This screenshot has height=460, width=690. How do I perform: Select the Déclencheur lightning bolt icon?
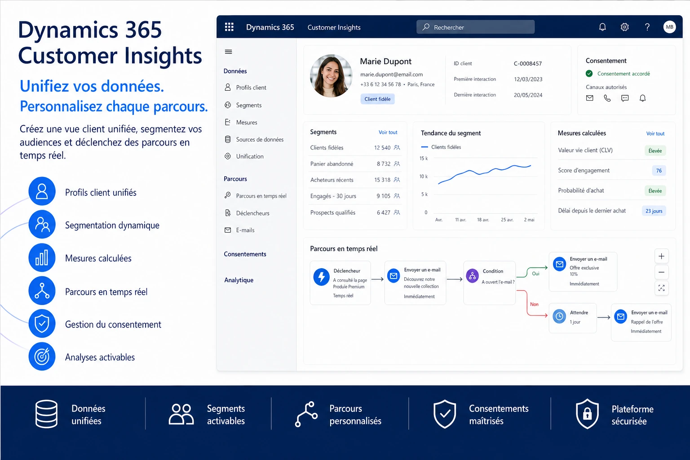pyautogui.click(x=321, y=277)
